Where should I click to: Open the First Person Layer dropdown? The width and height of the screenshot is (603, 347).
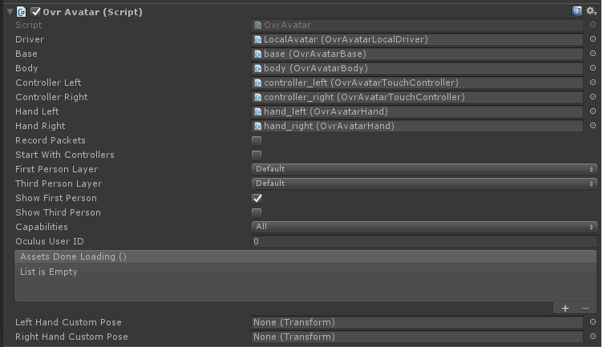(x=424, y=169)
